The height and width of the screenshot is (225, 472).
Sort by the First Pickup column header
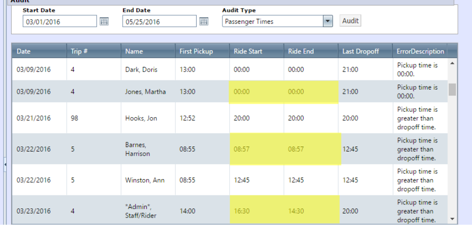point(202,51)
